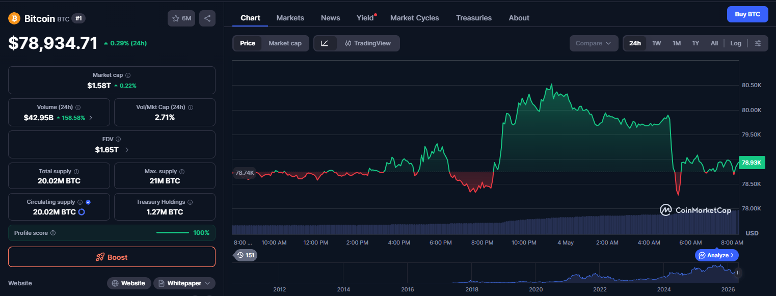Screen dimensions: 776x296
Task: Open the Website link button
Action: pos(129,283)
